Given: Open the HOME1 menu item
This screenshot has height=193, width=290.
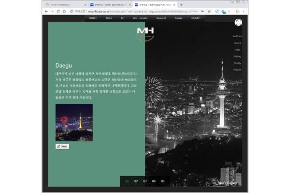Looking at the screenshot, I should 196,18.
